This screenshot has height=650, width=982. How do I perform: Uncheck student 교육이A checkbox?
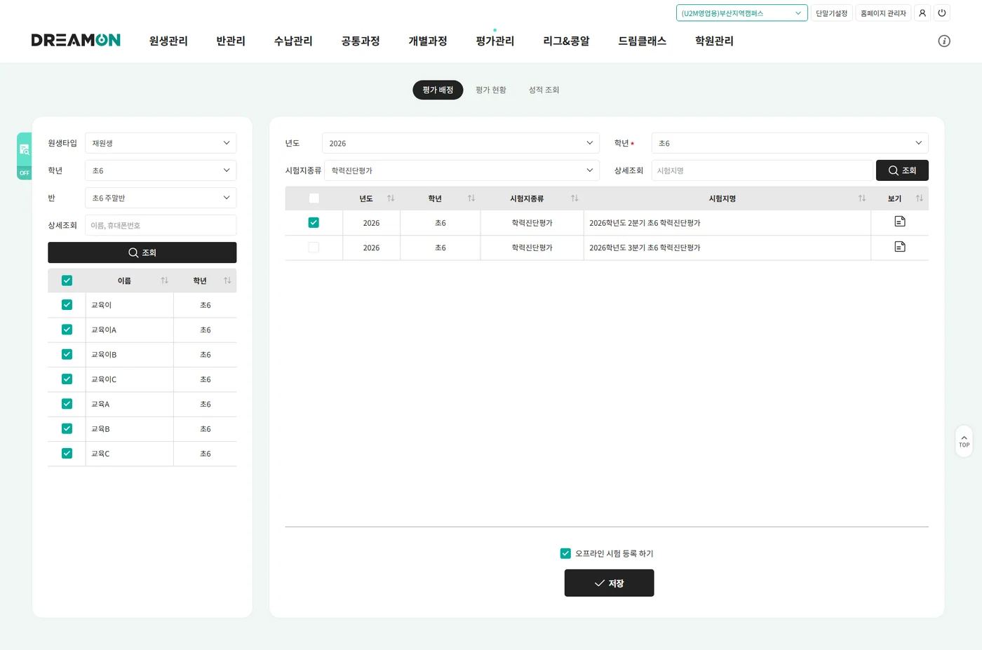click(x=67, y=330)
